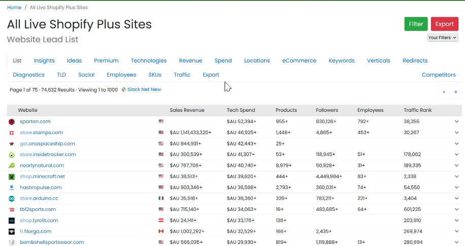Expand the store.insidetracker.com row chevron

click(x=457, y=155)
